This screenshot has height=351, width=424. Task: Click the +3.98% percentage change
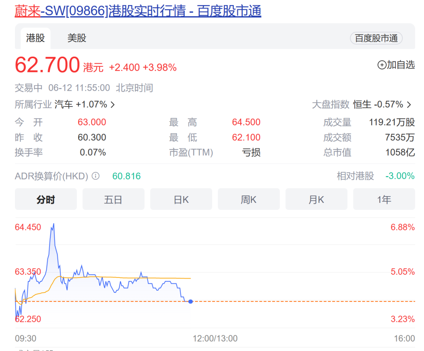point(160,67)
